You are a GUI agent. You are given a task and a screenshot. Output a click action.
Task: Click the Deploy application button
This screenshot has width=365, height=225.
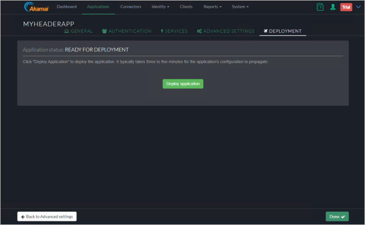click(183, 84)
